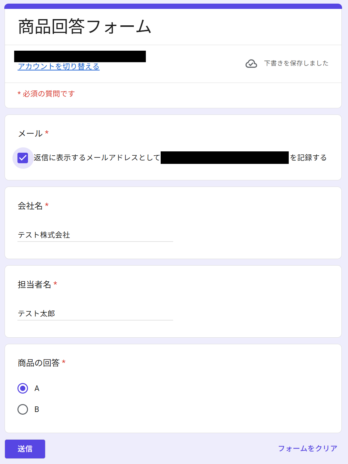Click the text label A beside the radio
The image size is (348, 464).
click(x=37, y=388)
